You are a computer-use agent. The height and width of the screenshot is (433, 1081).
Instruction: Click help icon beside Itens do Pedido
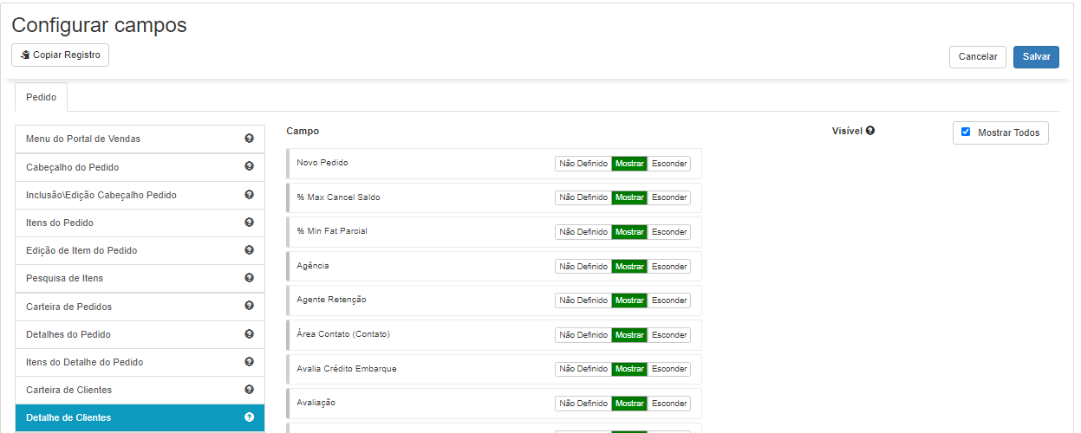[249, 223]
